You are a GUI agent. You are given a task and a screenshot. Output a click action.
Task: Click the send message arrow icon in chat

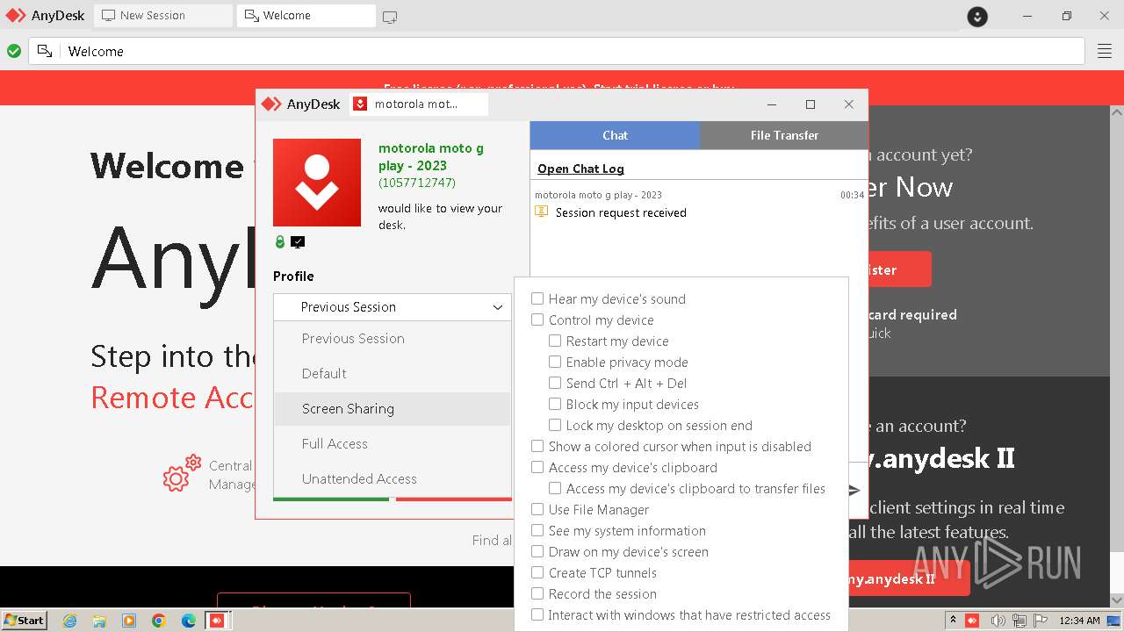854,491
